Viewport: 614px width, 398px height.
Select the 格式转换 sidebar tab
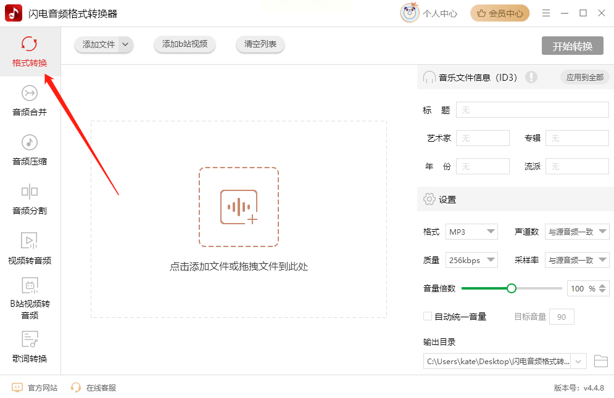30,52
